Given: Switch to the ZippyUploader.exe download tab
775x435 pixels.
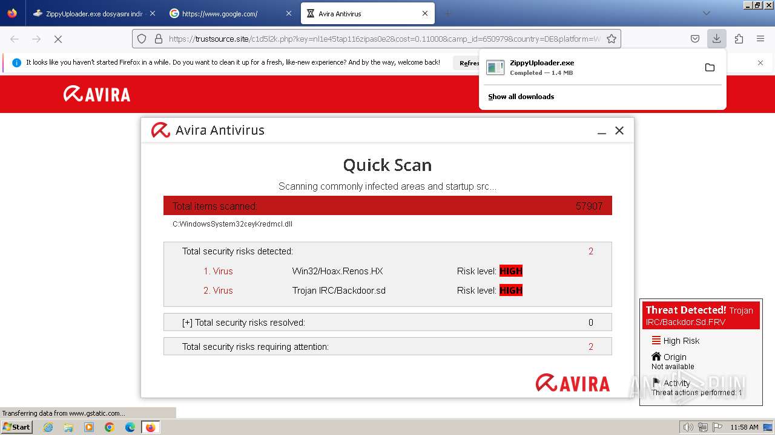Looking at the screenshot, I should (87, 13).
